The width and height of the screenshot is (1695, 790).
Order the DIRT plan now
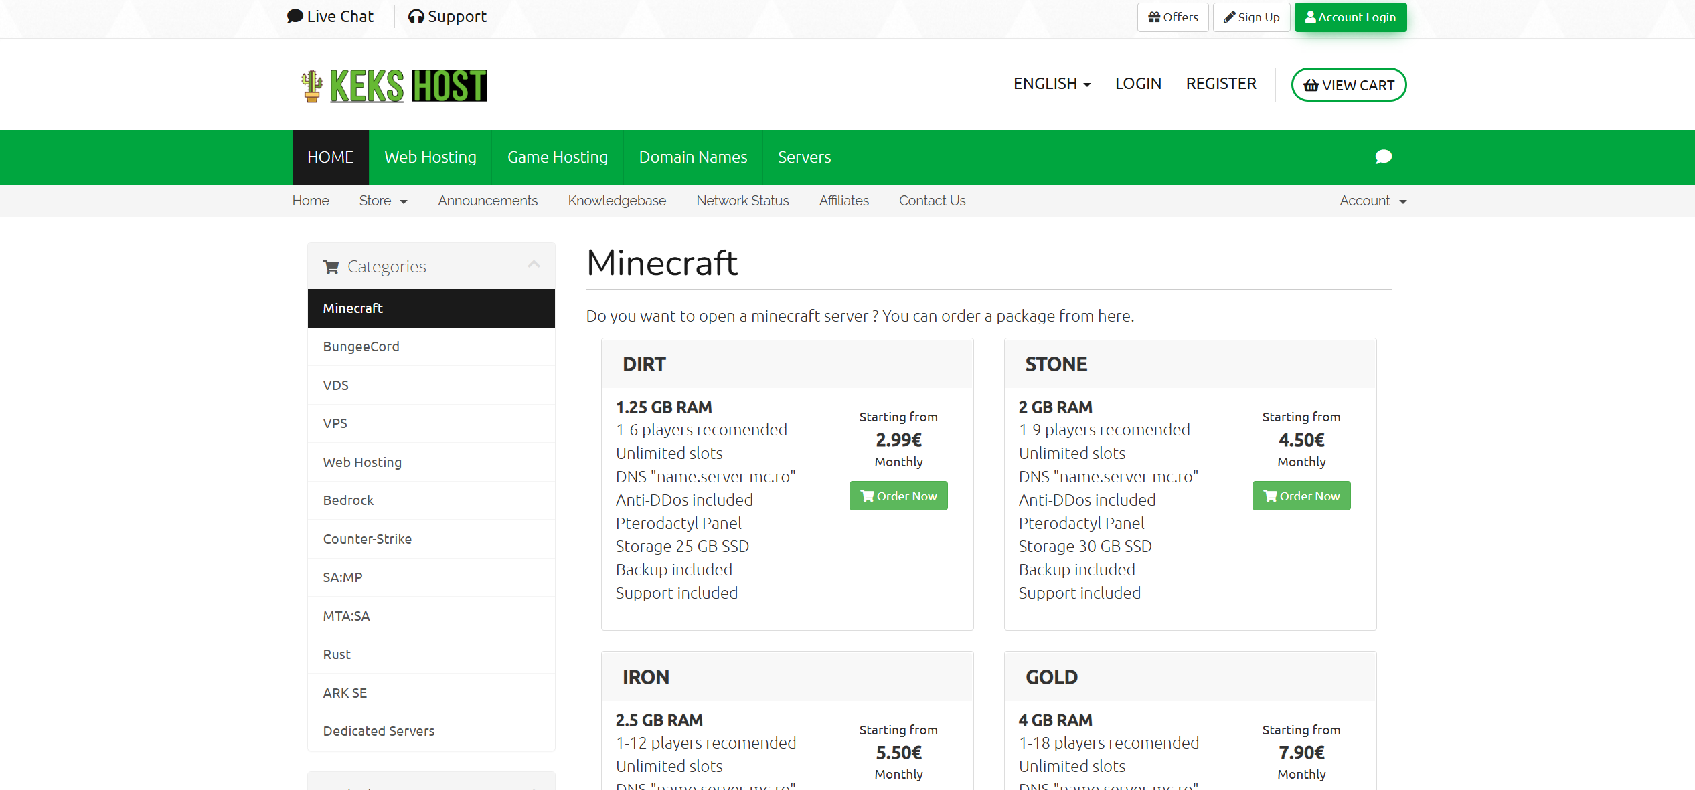click(898, 496)
